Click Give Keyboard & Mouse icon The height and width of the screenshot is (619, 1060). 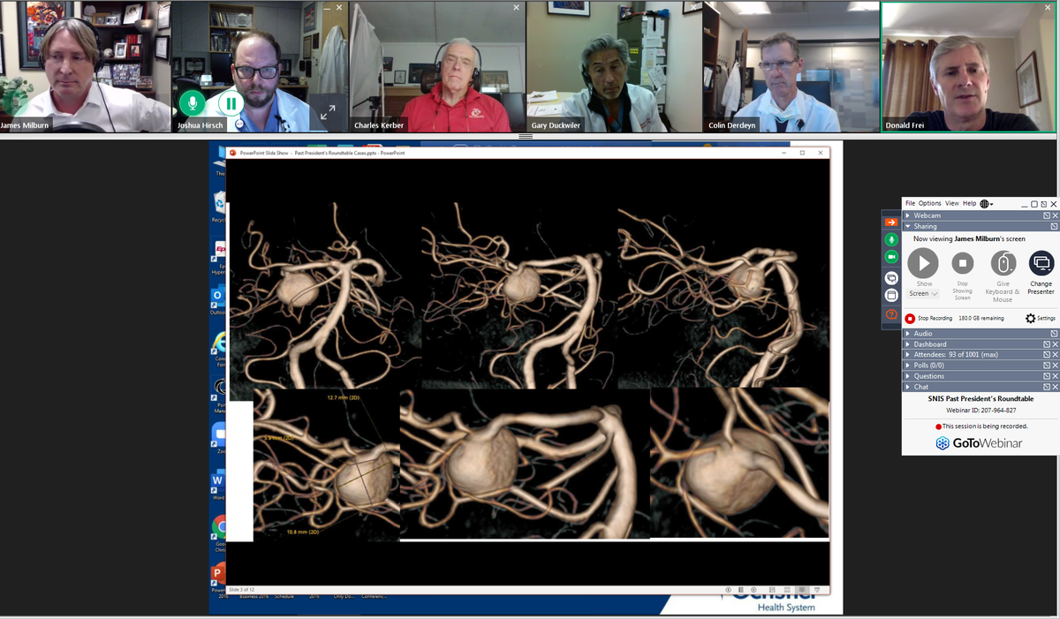1003,263
